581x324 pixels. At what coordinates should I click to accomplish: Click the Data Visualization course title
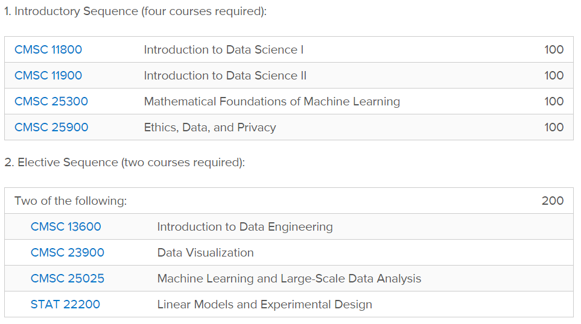coord(205,253)
